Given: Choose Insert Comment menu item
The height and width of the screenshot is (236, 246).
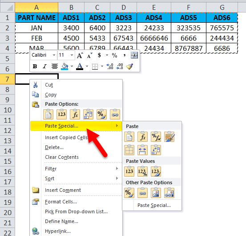Looking at the screenshot, I should pos(76,190).
